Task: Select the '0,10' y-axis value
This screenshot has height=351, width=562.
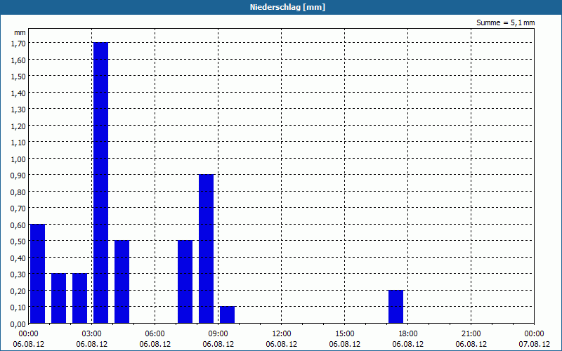Action: 18,307
